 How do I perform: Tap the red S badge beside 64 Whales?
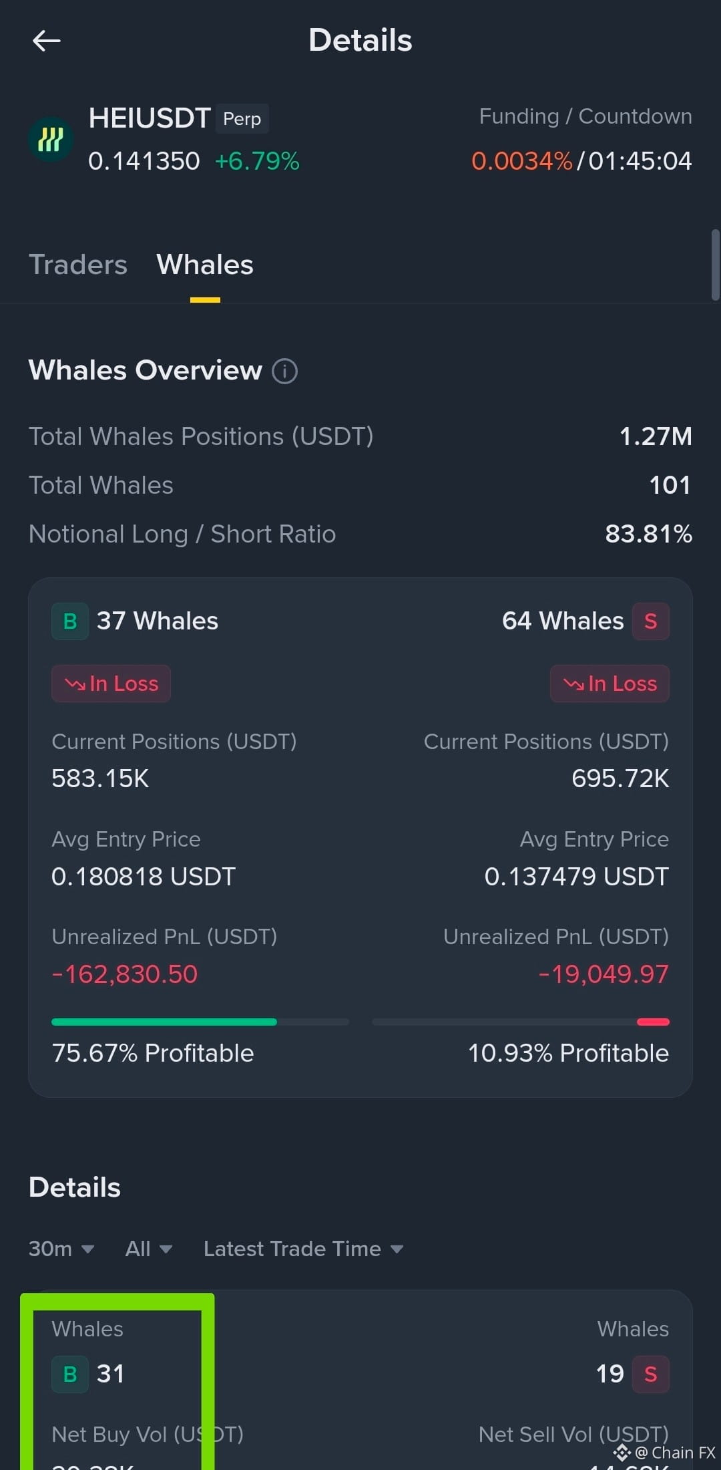[651, 621]
